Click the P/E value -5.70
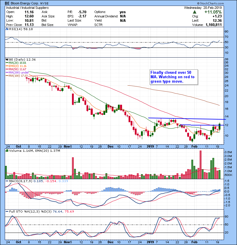Image resolution: width=237 pixels, height=245 pixels. [82, 12]
